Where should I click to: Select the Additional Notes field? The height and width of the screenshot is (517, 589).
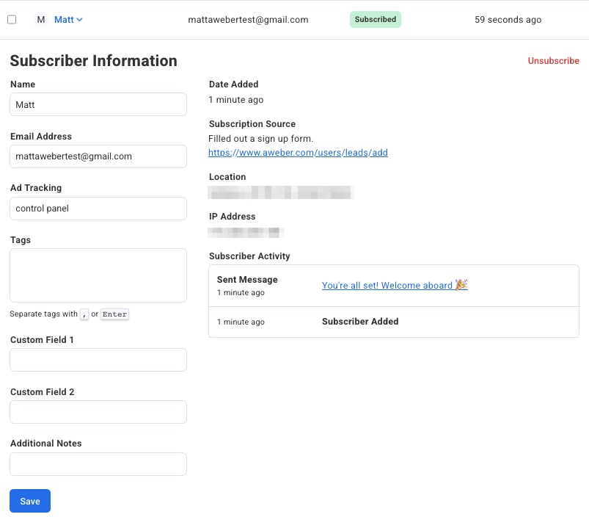[x=98, y=464]
